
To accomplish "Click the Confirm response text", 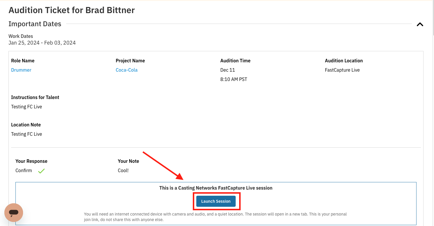I will 24,170.
